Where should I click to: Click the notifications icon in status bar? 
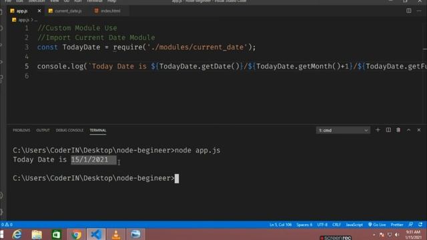click(x=420, y=225)
